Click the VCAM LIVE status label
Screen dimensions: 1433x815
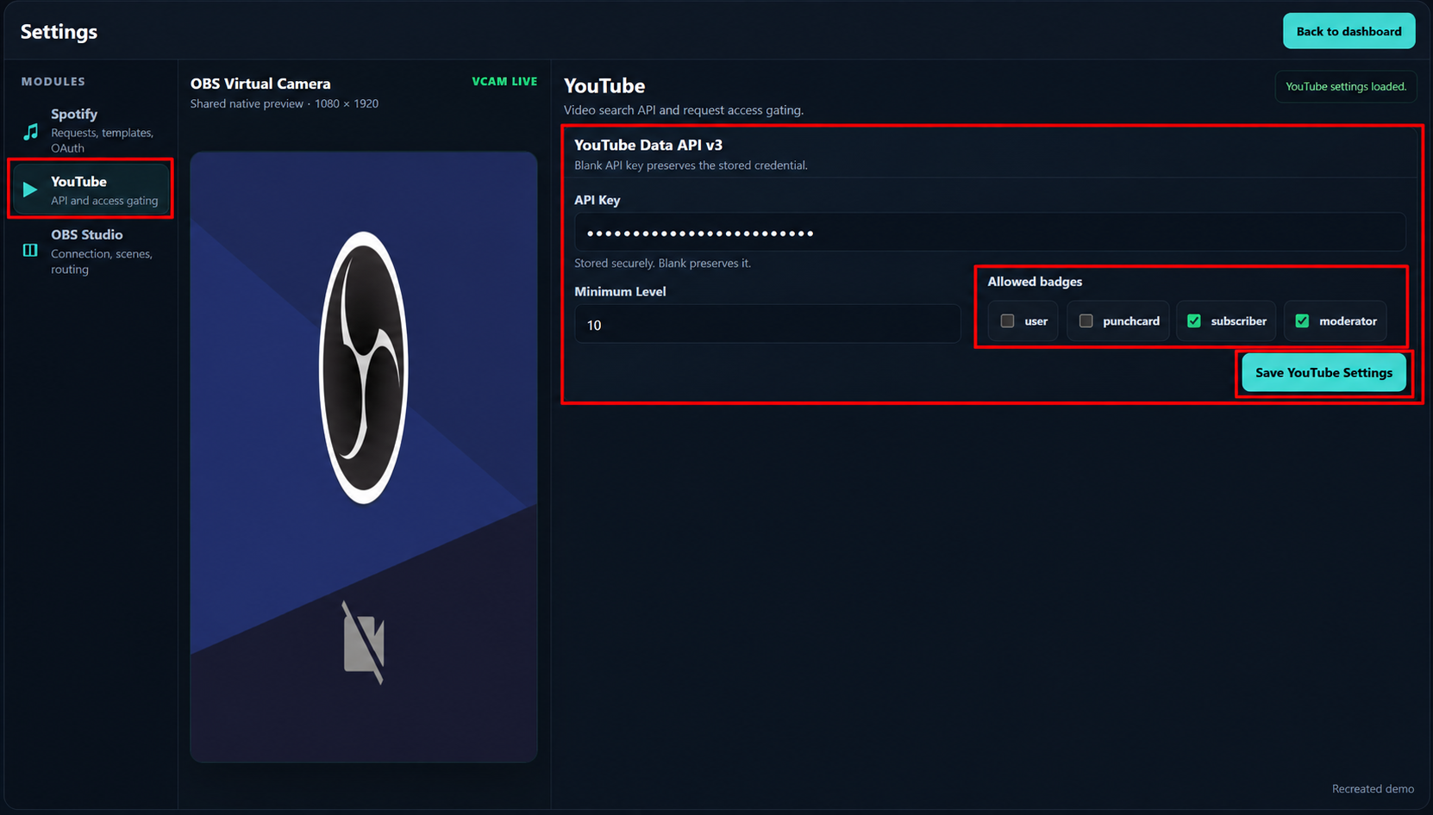pos(504,81)
